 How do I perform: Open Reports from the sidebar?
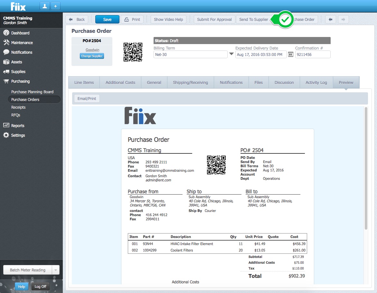(x=18, y=126)
